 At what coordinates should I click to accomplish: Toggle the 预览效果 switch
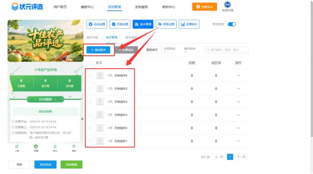click(232, 24)
